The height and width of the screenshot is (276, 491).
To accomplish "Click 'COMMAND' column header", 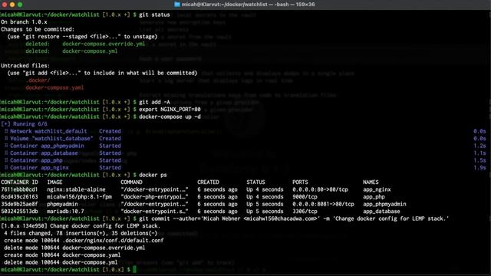I will [131, 182].
